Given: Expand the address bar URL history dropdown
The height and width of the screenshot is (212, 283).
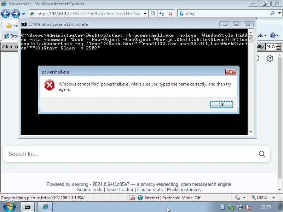Looking at the screenshot, I should (x=145, y=14).
